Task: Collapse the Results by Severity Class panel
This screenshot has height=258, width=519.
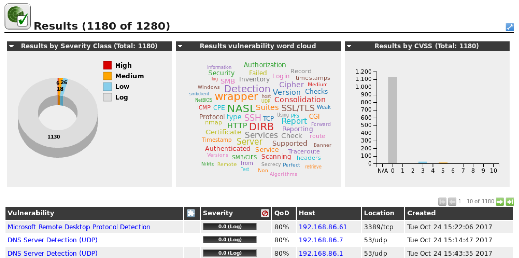Action: click(x=12, y=46)
